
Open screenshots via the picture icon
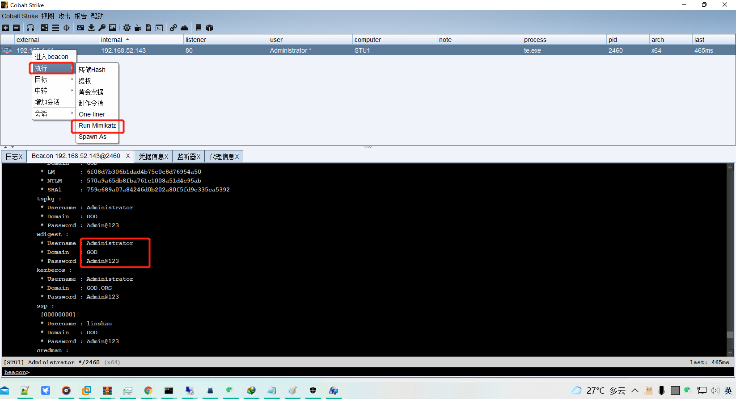tap(113, 28)
